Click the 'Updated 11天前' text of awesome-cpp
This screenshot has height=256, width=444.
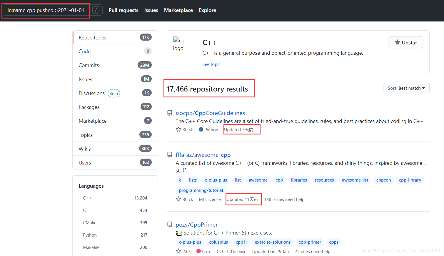click(242, 200)
